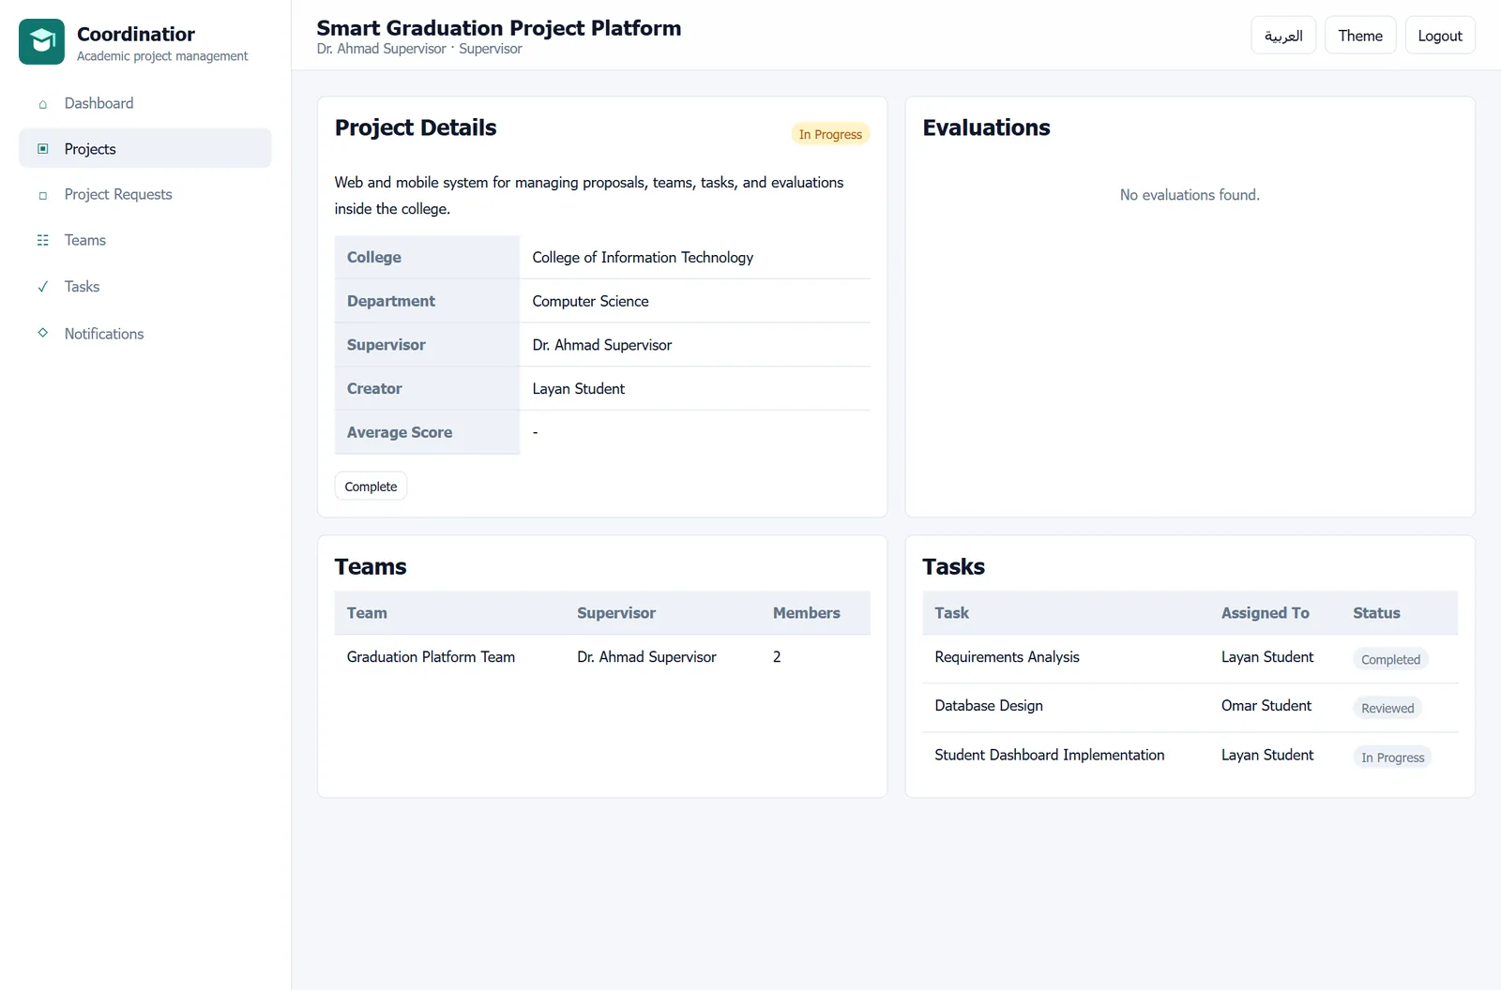
Task: Click the Assigned To column header
Action: pos(1266,613)
